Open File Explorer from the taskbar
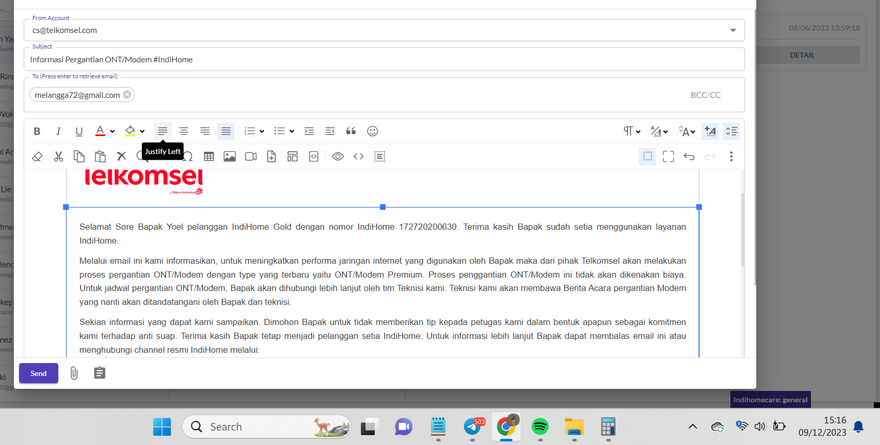This screenshot has width=880, height=445. tap(574, 427)
